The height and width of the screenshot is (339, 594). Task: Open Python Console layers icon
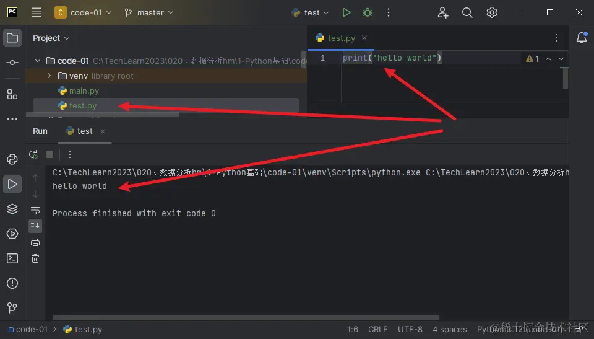click(12, 209)
